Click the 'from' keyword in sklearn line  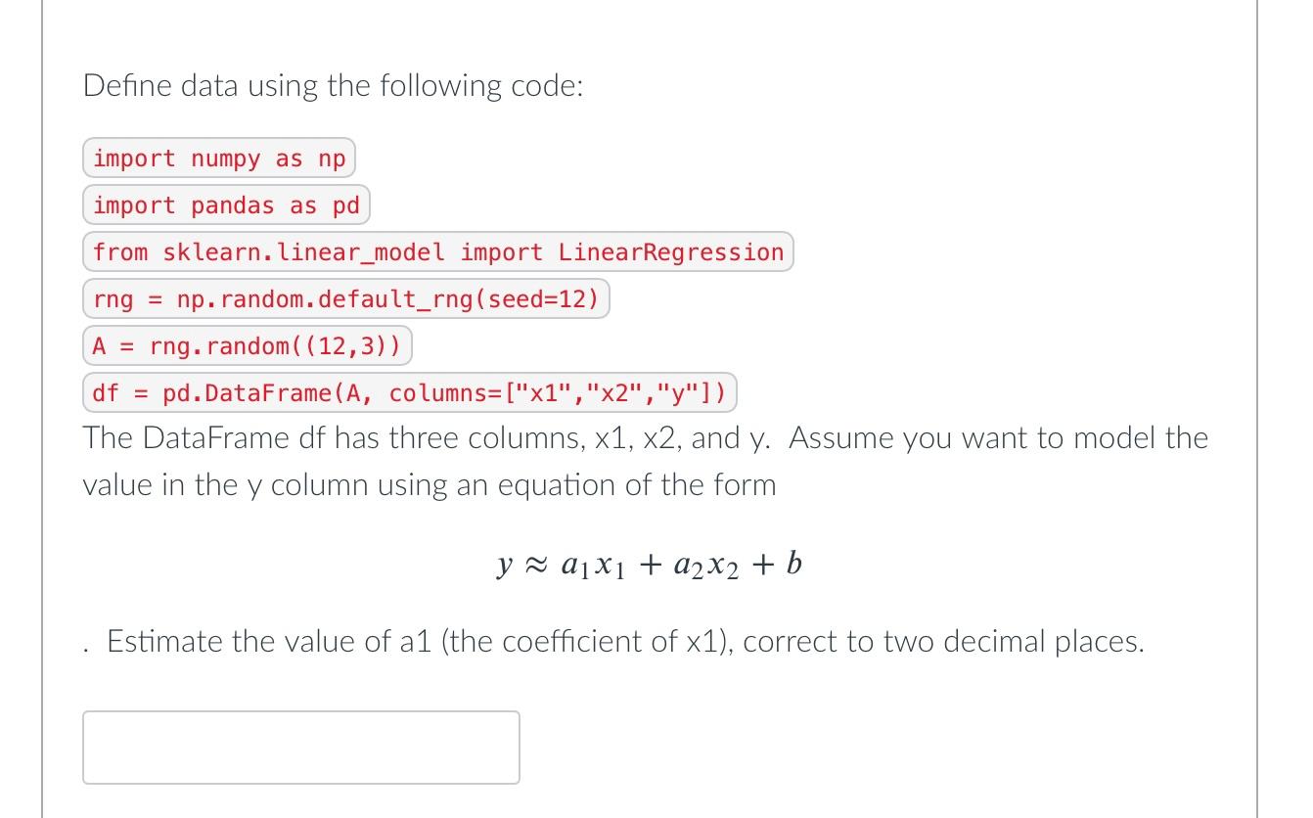tap(120, 251)
